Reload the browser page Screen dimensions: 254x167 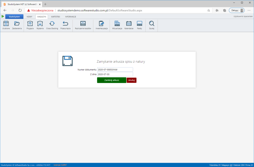[x=20, y=10]
